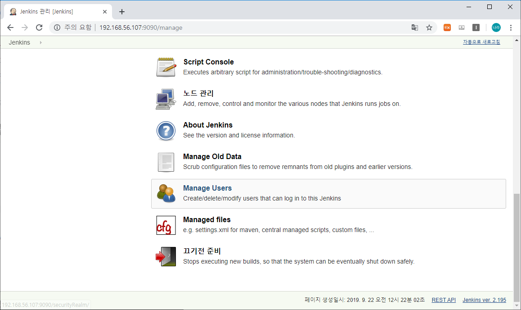
Task: Click the Google Translate page icon
Action: pyautogui.click(x=414, y=27)
